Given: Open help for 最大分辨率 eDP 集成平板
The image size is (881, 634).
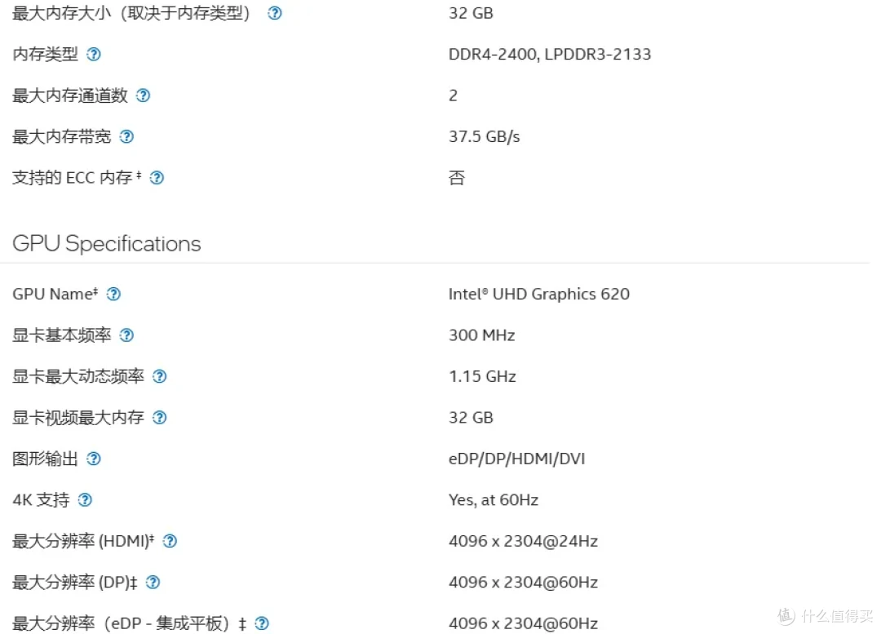Looking at the screenshot, I should [x=262, y=623].
